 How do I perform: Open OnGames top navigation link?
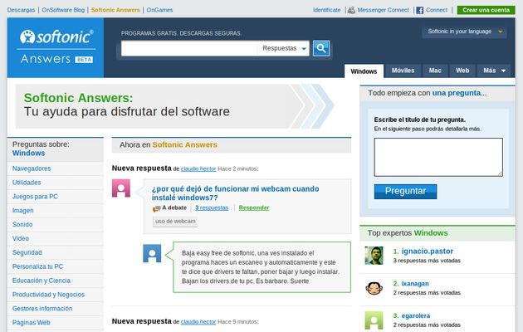(159, 10)
